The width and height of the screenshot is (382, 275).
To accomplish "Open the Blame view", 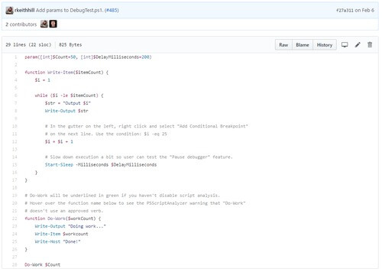I will point(303,45).
